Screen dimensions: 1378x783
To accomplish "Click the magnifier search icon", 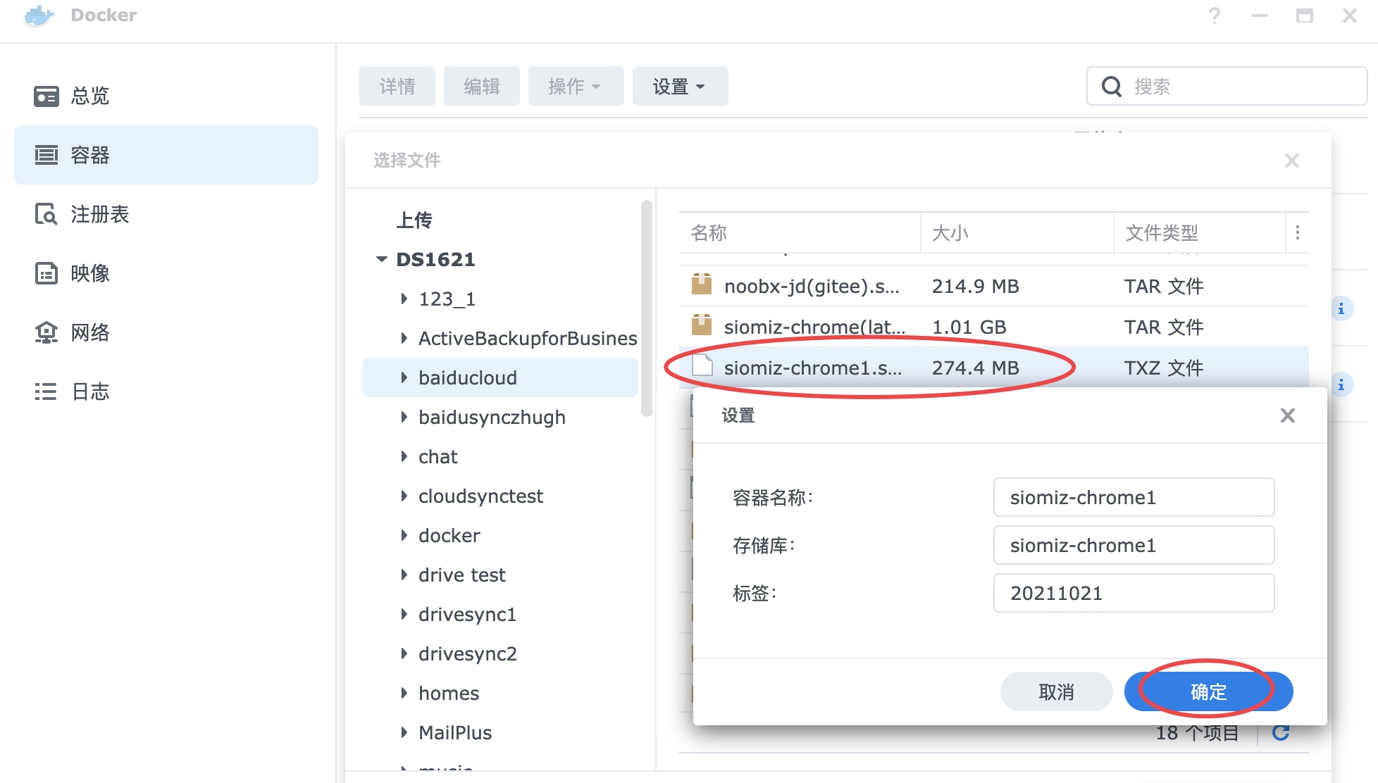I will [1112, 87].
